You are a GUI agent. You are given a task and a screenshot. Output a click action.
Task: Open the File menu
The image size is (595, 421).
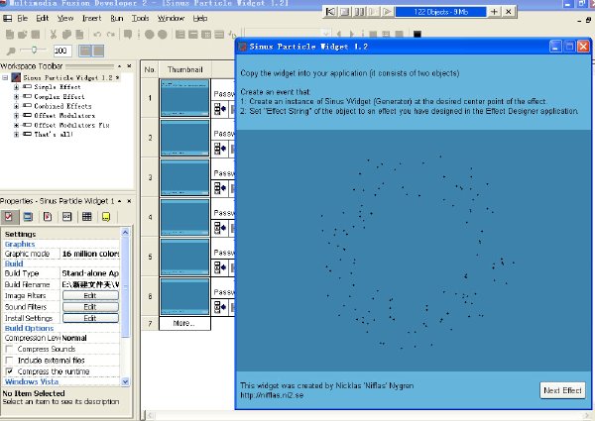pos(22,18)
